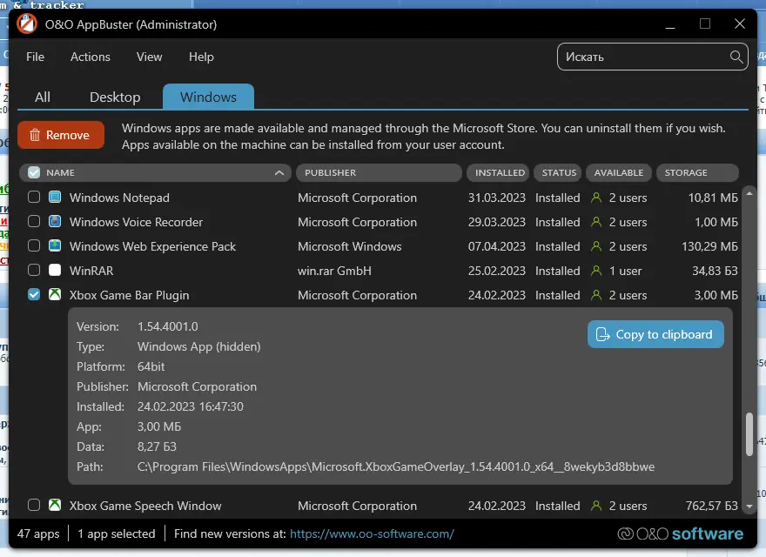
Task: Click the search magnifier icon
Action: point(736,57)
